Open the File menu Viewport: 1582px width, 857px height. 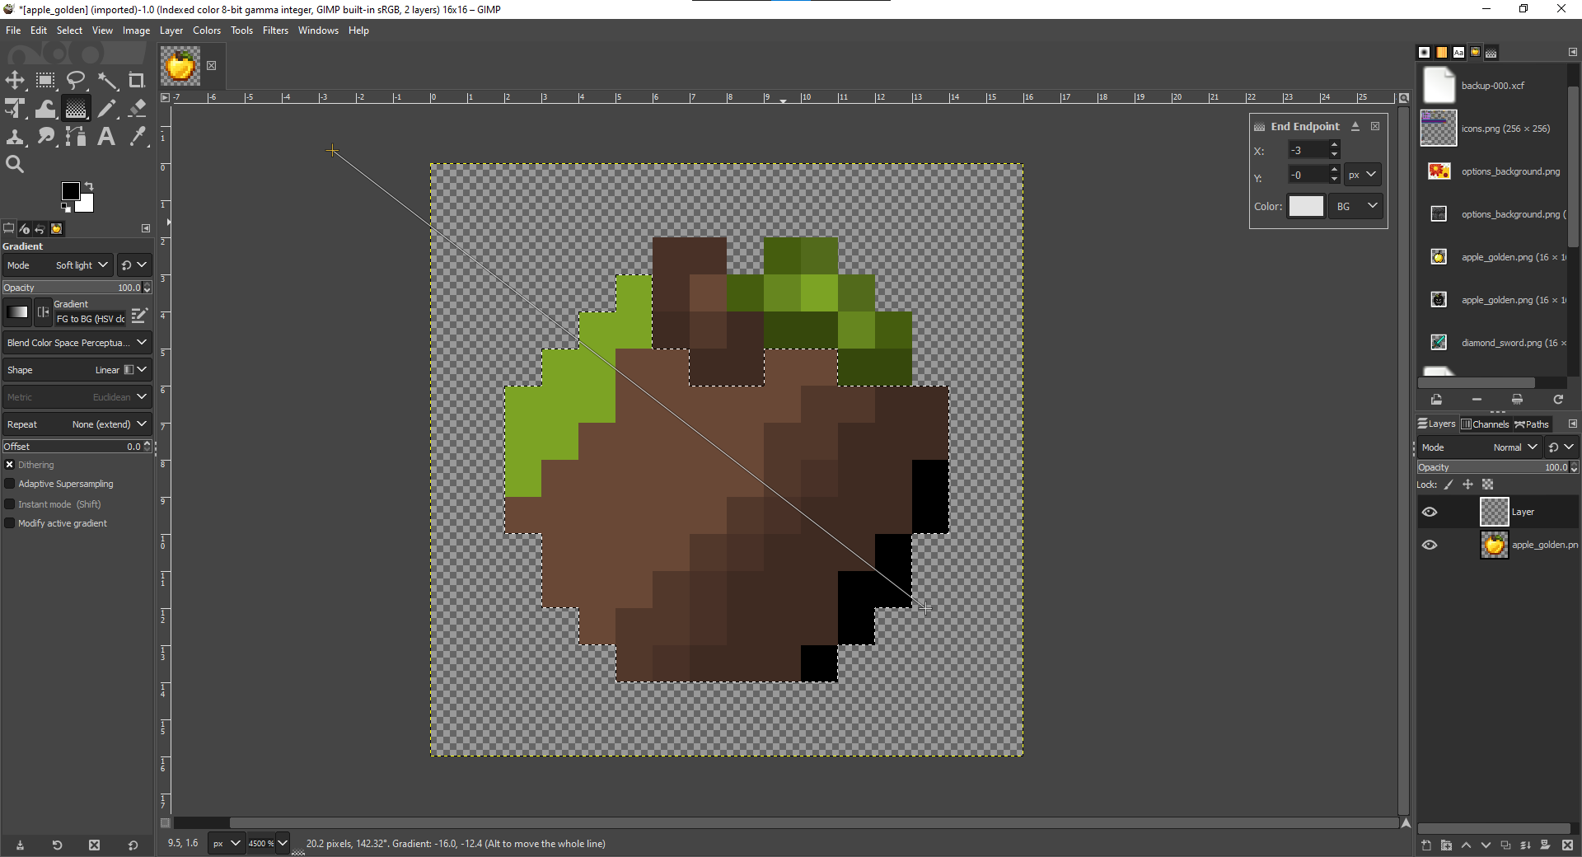pyautogui.click(x=13, y=30)
